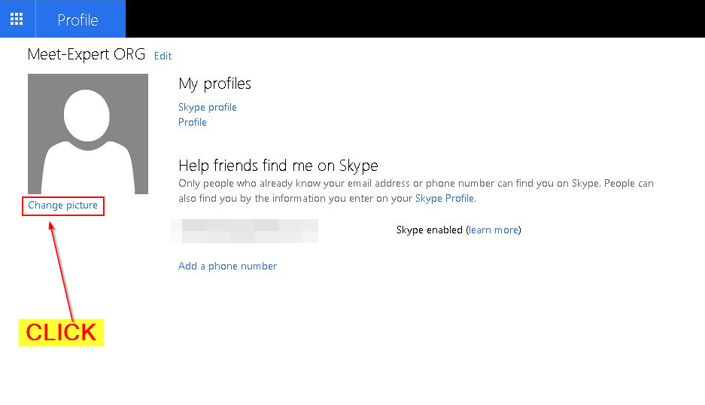Open the Profile link under My profiles
The height and width of the screenshot is (405, 705).
[193, 122]
